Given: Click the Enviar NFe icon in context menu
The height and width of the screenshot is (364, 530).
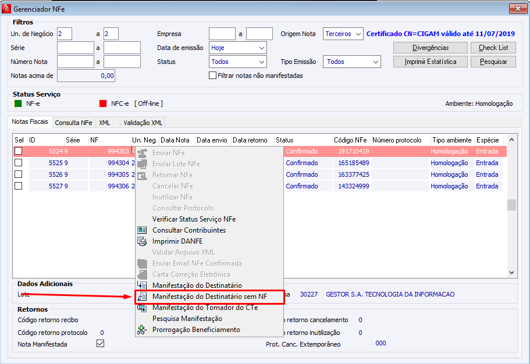Looking at the screenshot, I should pyautogui.click(x=142, y=153).
